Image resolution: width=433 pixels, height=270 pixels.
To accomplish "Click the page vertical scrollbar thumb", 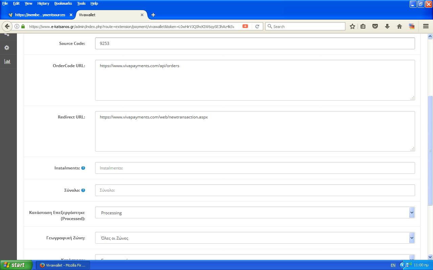I will [430, 150].
